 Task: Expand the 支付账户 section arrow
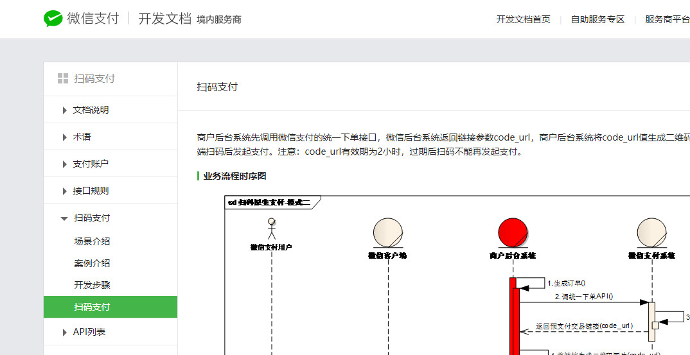tap(65, 164)
